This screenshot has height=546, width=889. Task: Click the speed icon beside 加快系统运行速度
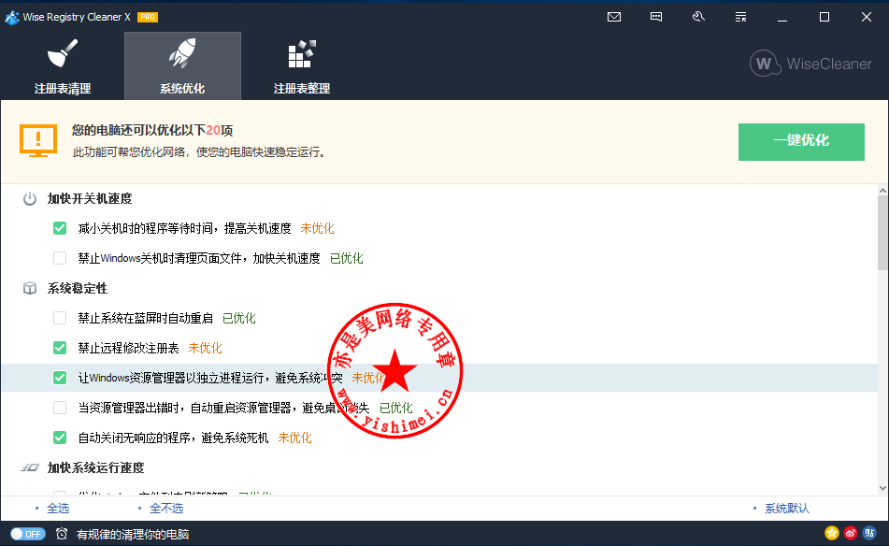click(30, 467)
